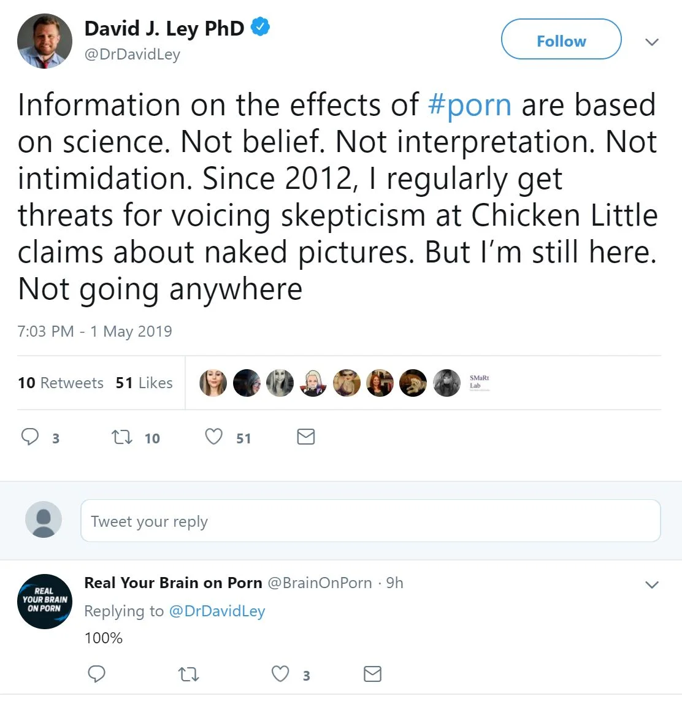
Task: Share BrainOnPorn reply via message icon
Action: 372,674
